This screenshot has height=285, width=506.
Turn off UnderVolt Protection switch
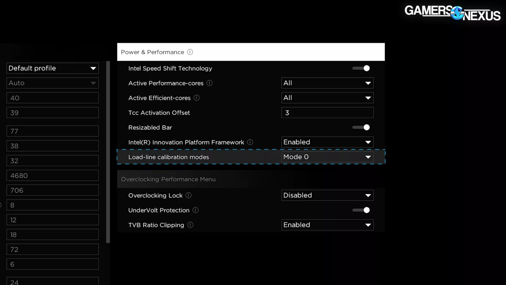click(x=361, y=210)
